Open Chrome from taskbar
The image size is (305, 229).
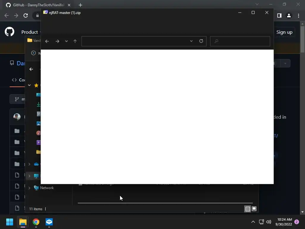[x=36, y=222]
